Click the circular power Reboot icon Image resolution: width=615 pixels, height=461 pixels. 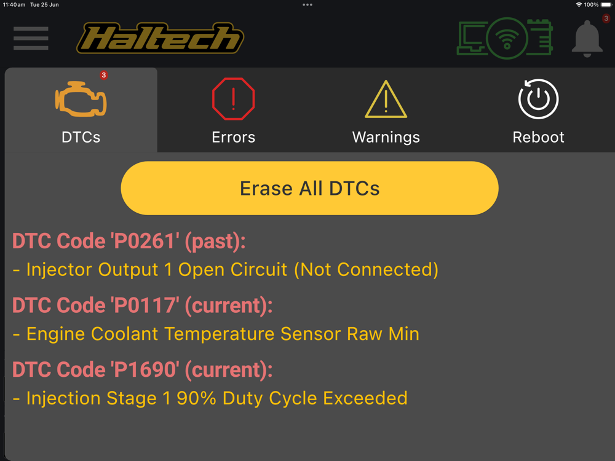[538, 99]
